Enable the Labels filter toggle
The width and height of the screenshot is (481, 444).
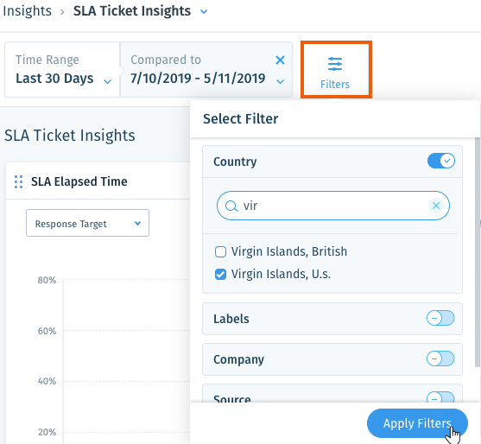440,318
